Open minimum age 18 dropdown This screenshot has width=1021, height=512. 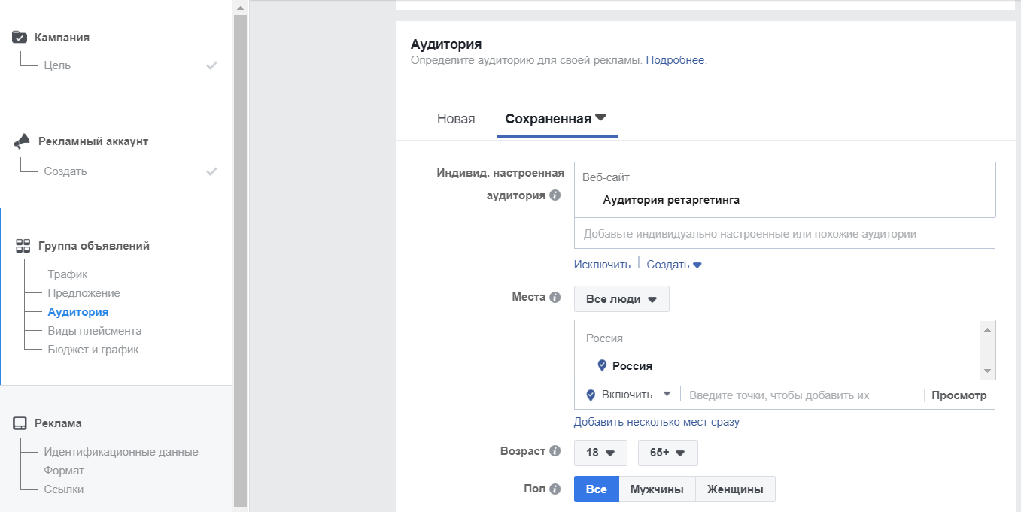(600, 453)
